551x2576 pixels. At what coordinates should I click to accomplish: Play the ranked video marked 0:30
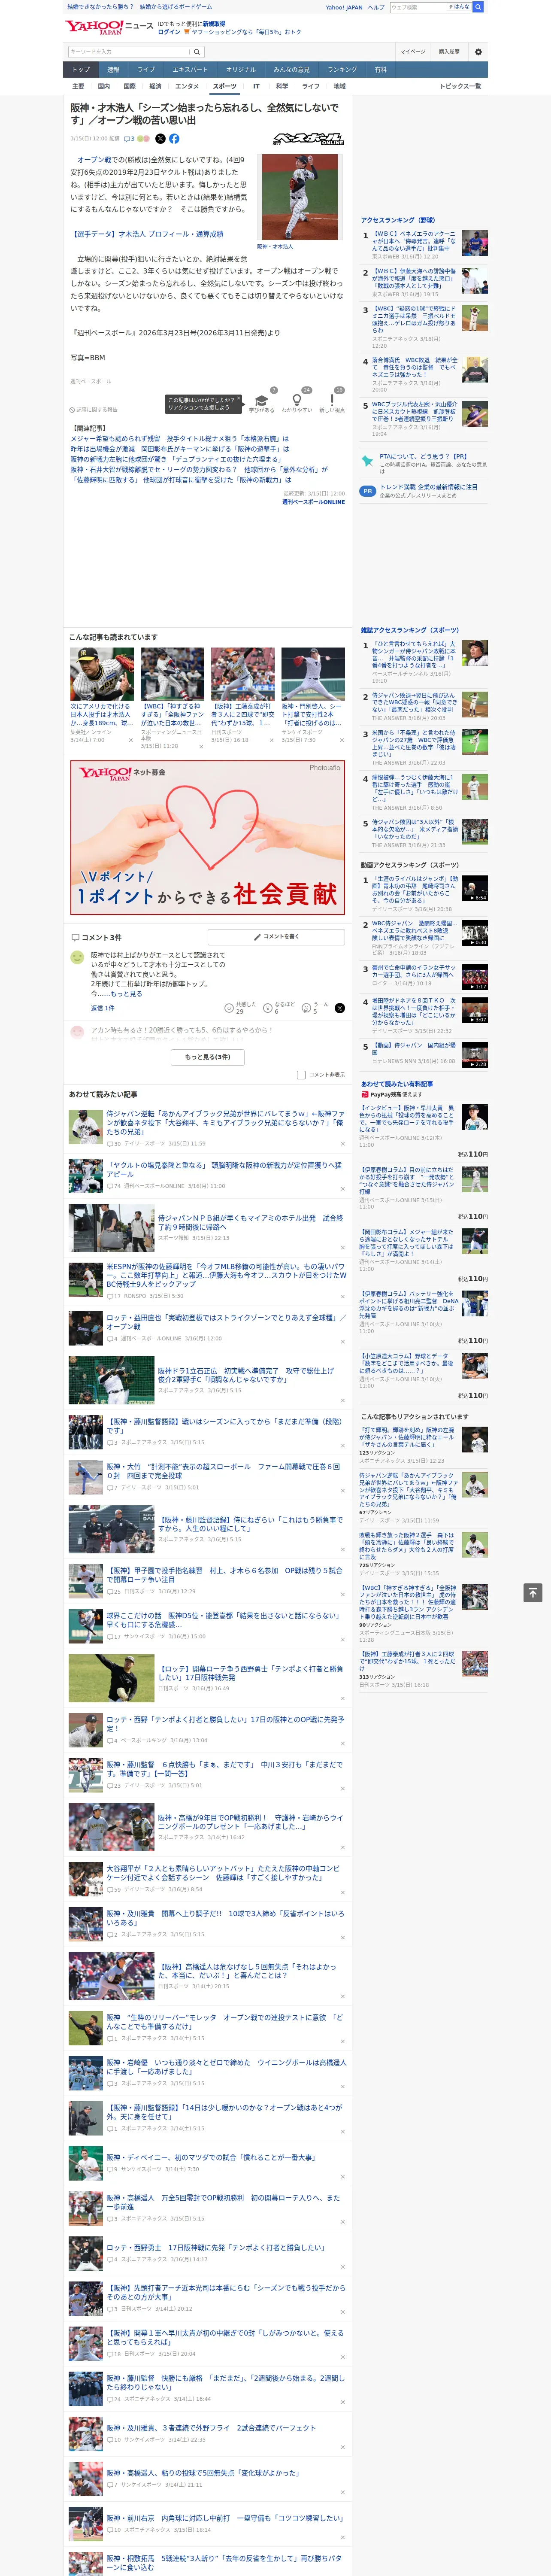[x=475, y=932]
